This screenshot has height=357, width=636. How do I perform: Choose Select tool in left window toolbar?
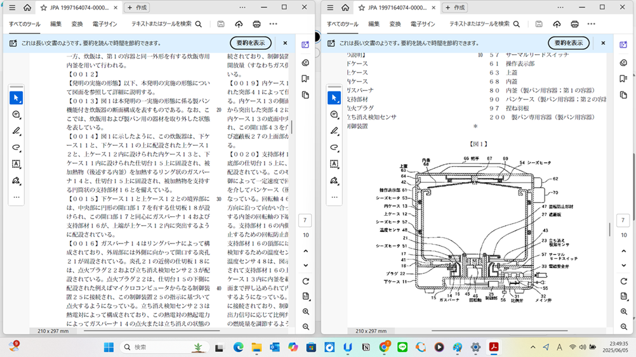(x=17, y=98)
